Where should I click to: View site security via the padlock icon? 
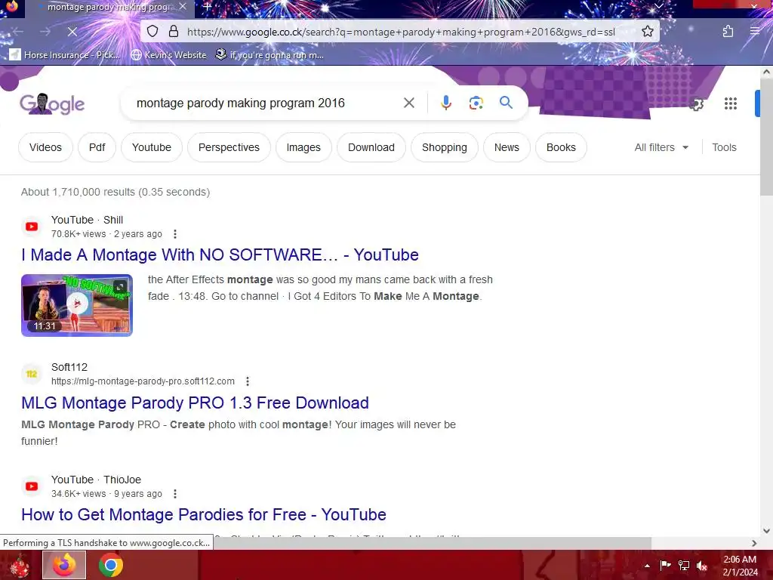click(173, 32)
